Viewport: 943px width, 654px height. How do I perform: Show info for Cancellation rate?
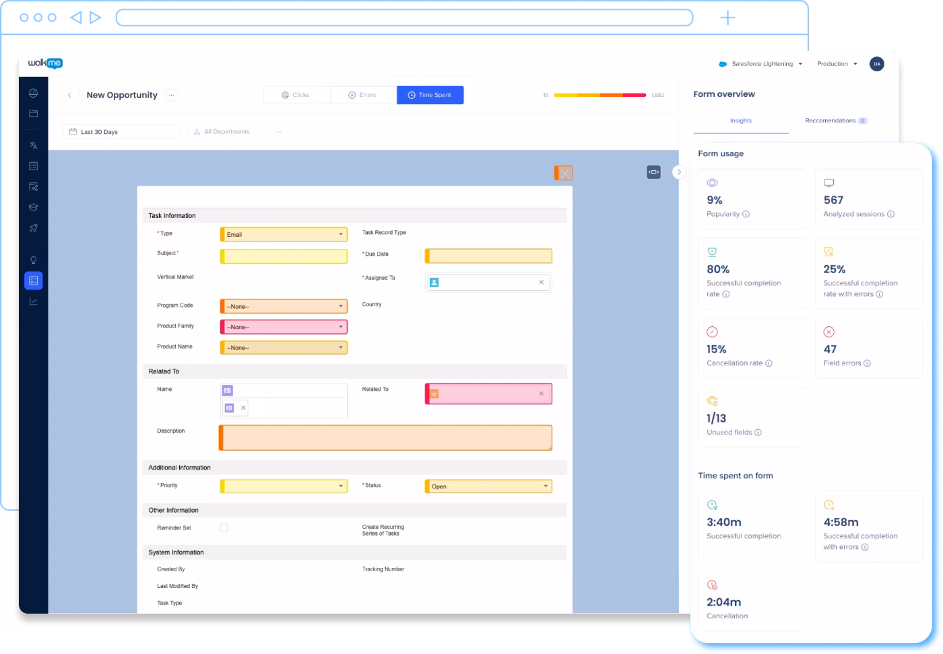click(x=769, y=363)
